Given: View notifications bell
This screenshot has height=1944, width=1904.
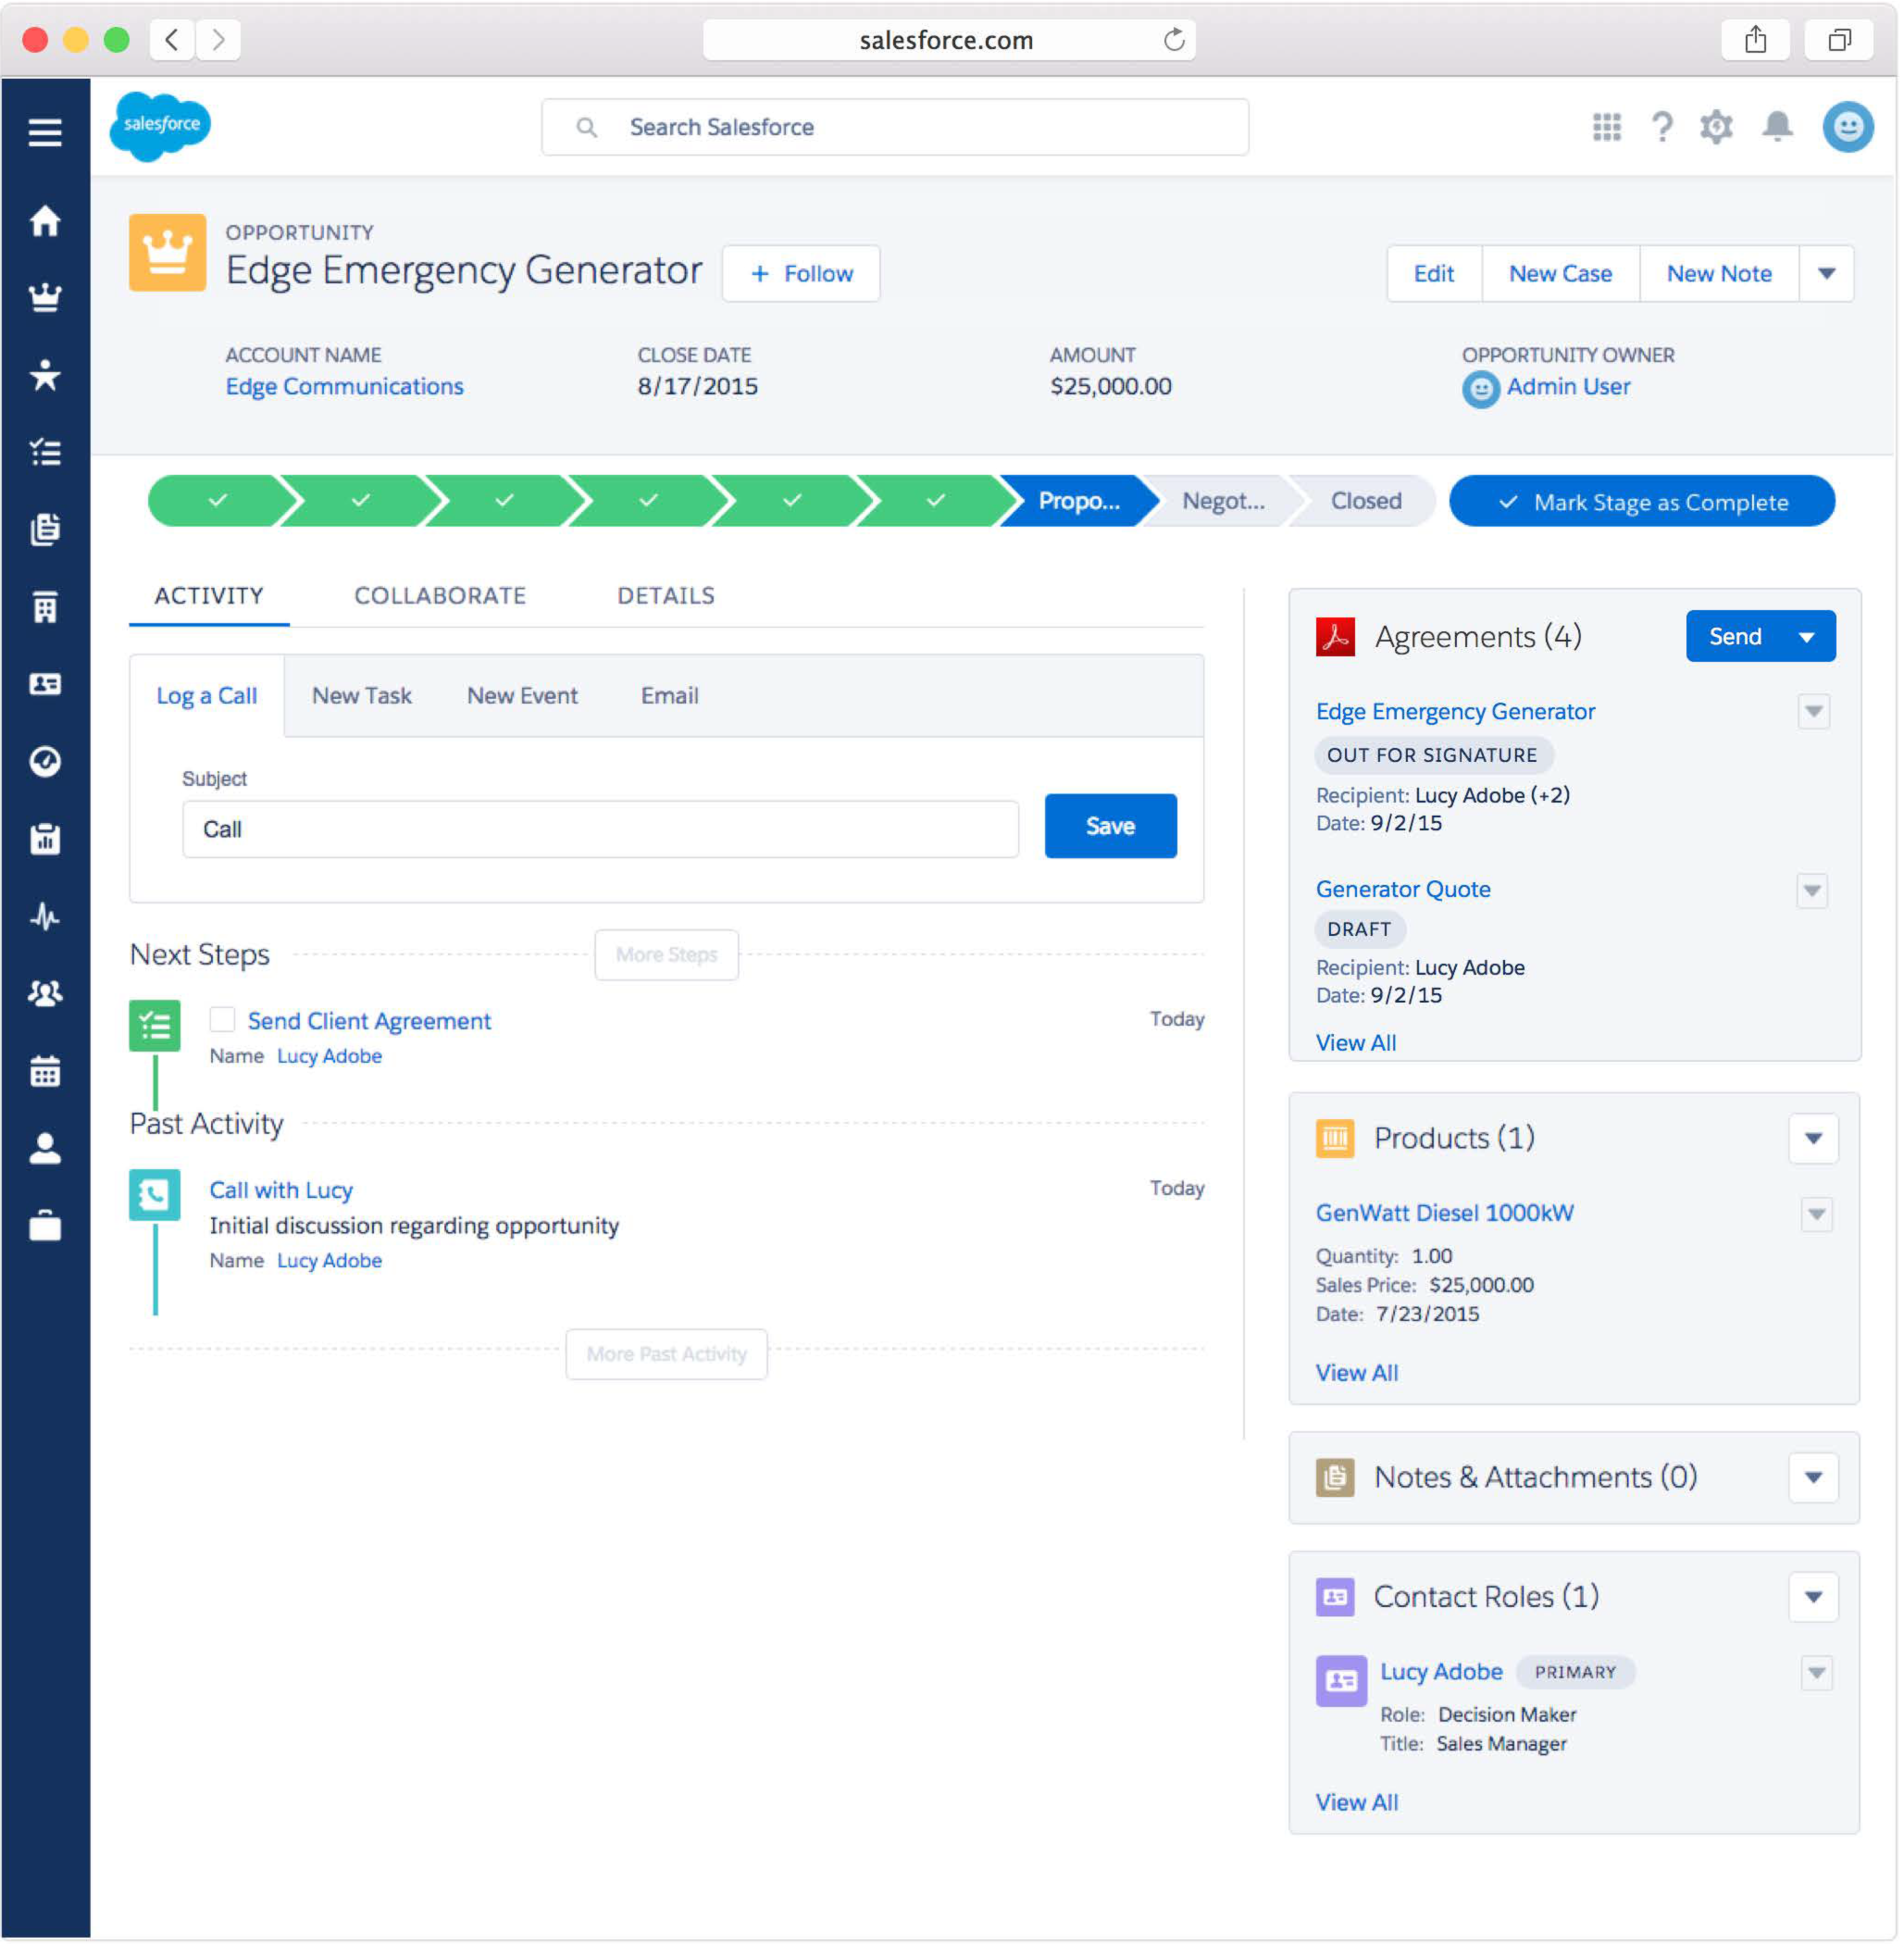Looking at the screenshot, I should [1778, 127].
